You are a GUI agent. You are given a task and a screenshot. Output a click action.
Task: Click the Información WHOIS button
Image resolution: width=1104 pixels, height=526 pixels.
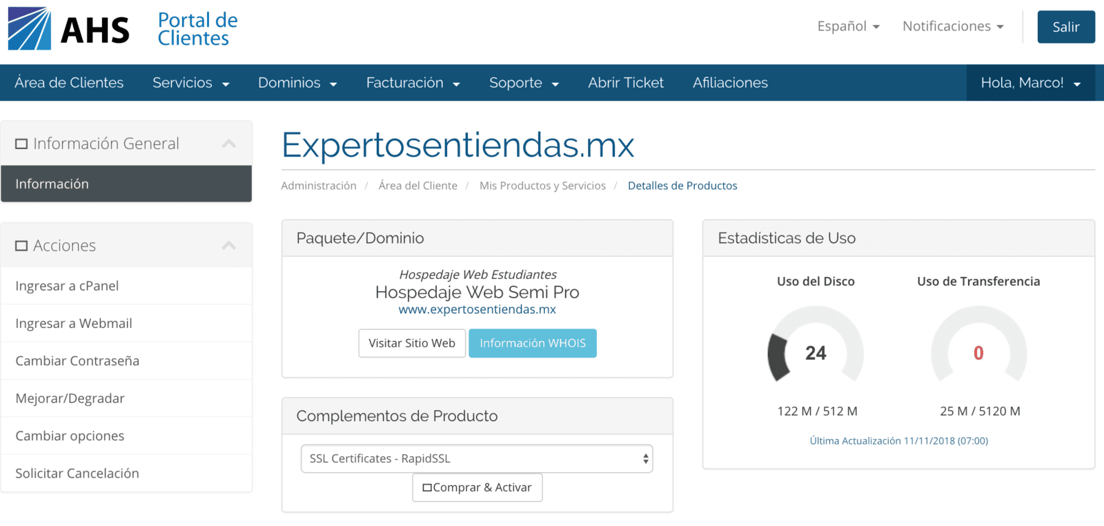click(533, 343)
